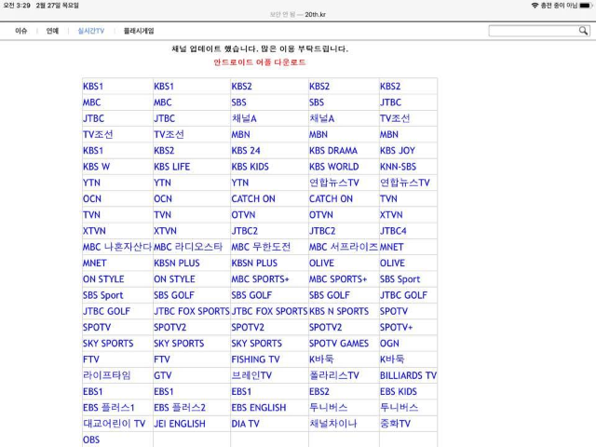Open the KNN-SBS channel link
596x447 pixels.
pyautogui.click(x=398, y=167)
